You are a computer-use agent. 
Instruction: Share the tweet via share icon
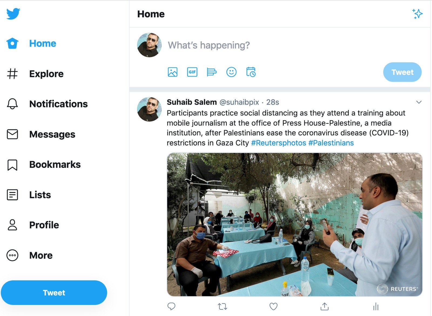(x=325, y=306)
